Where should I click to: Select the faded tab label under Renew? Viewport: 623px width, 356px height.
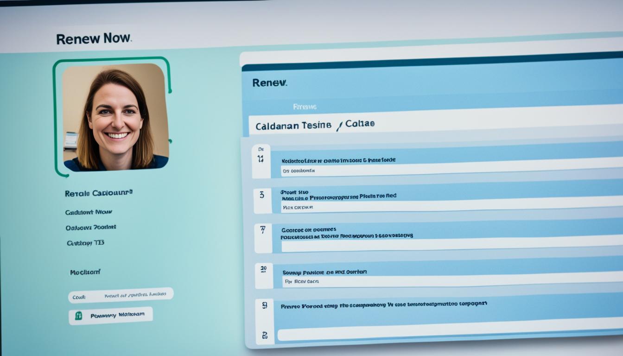point(305,107)
